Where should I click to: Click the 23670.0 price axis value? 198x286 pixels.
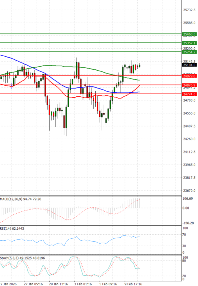point(189,191)
